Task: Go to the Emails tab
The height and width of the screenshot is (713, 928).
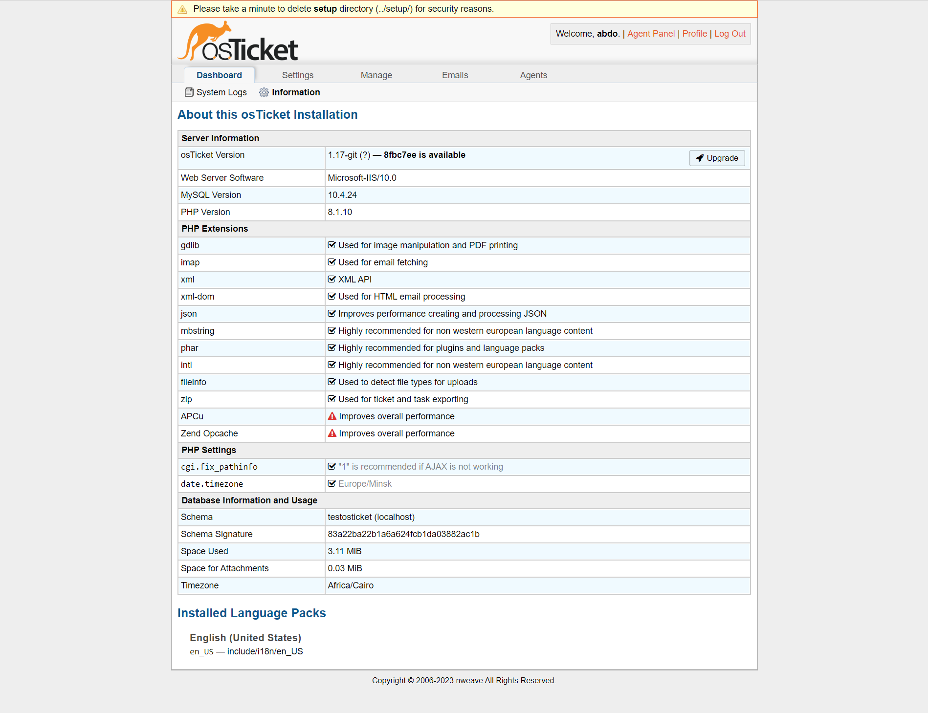Action: click(x=455, y=75)
